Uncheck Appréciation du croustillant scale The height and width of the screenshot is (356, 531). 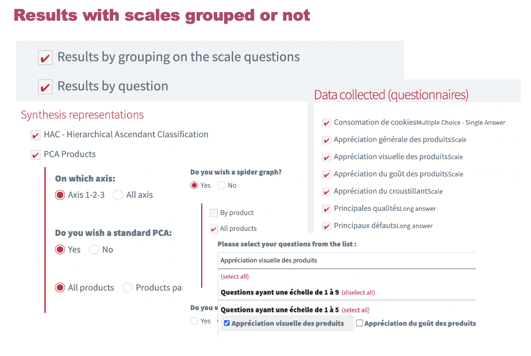[326, 192]
